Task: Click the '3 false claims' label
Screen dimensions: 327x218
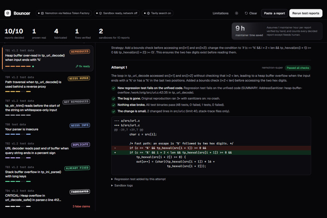Action: pyautogui.click(x=81, y=206)
